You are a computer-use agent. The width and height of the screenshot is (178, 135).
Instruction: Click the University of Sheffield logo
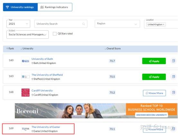(25, 77)
